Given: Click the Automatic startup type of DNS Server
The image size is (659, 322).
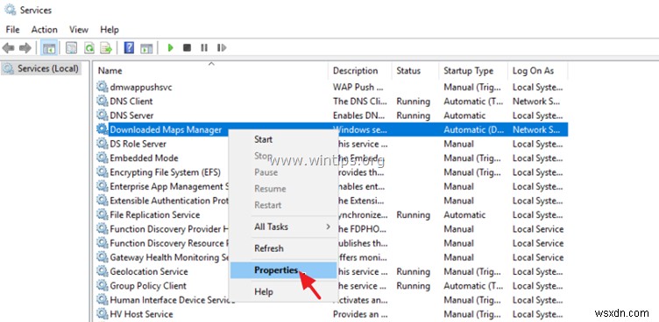Looking at the screenshot, I should click(464, 115).
